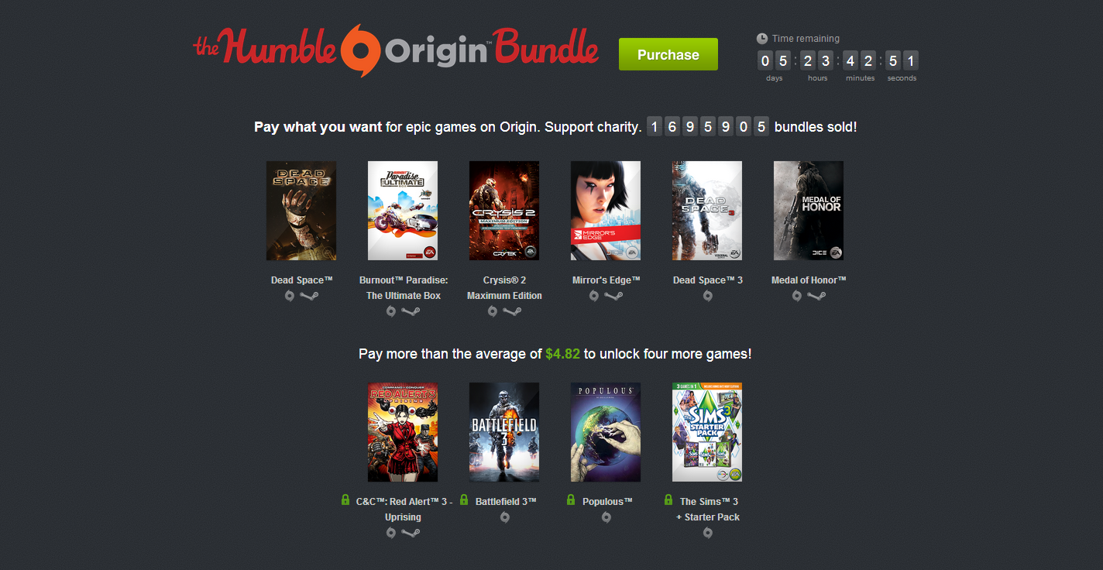
Task: Click the Steam icon under Red Alert 3 Uprising
Action: 411,533
